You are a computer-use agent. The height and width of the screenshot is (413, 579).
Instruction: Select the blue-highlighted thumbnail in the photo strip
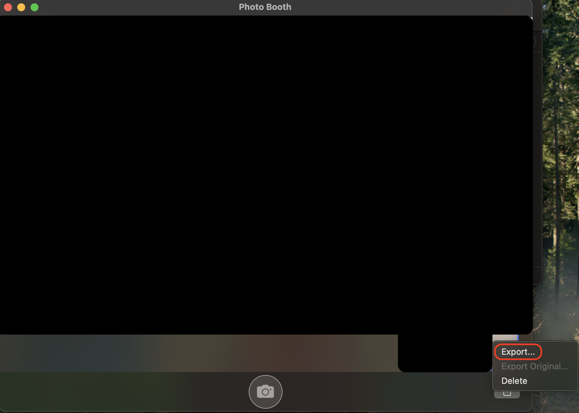[518, 337]
